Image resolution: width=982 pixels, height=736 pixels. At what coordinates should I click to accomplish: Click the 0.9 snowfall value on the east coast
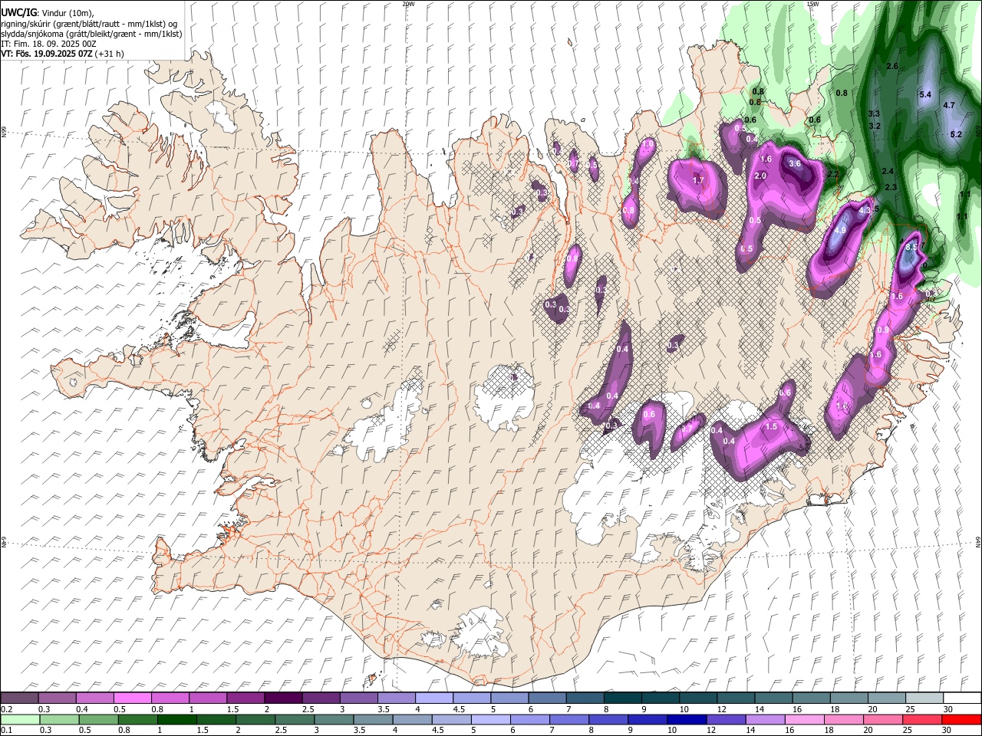point(883,330)
